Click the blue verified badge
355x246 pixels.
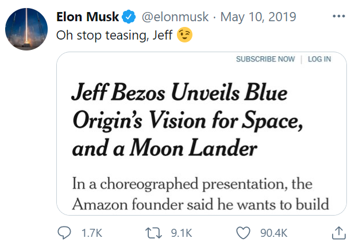tap(129, 17)
